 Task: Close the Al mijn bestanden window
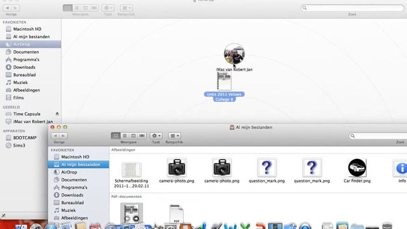(52, 127)
